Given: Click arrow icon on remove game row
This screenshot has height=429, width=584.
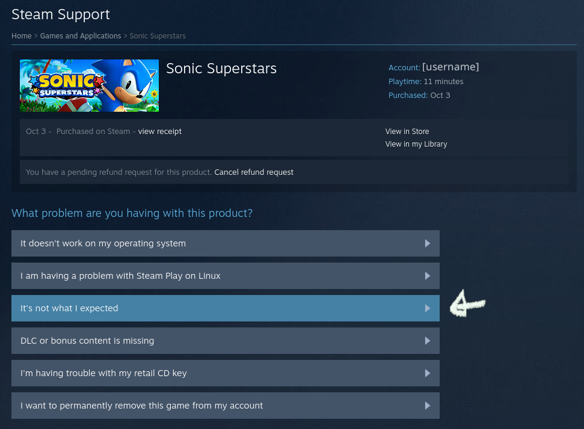Looking at the screenshot, I should coord(427,406).
